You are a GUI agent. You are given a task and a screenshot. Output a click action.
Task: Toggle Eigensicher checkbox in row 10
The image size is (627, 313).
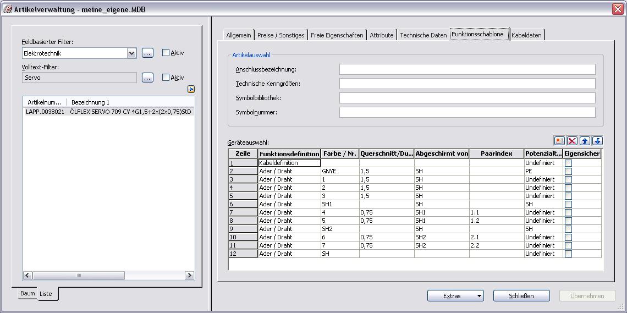click(568, 238)
